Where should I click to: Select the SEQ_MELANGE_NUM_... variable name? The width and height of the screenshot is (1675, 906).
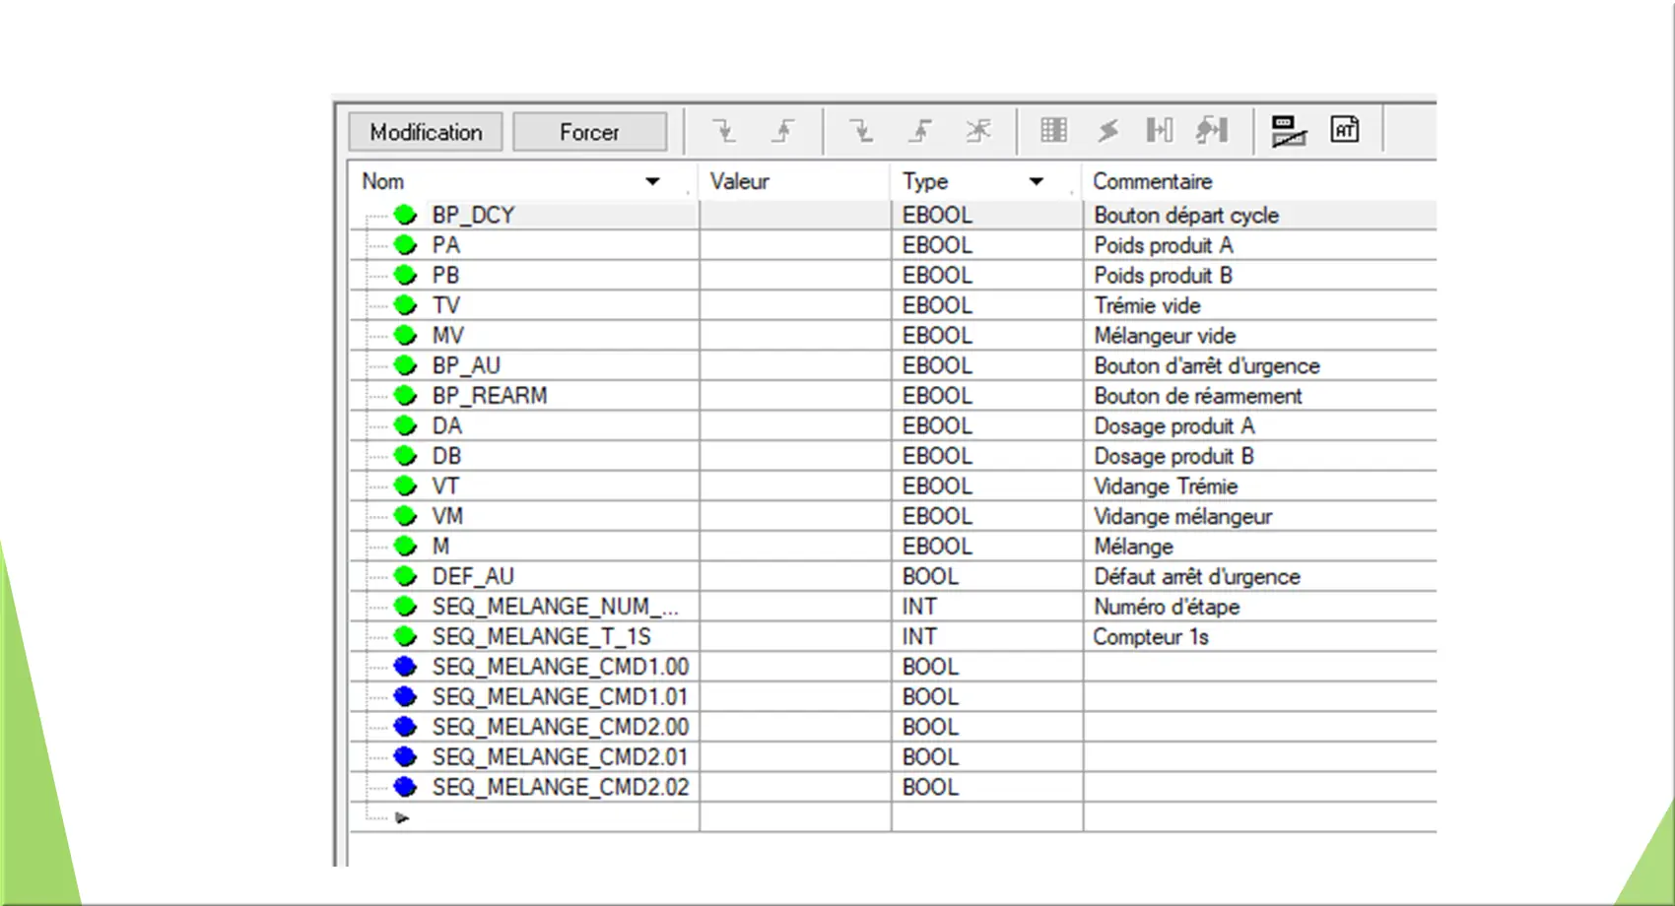coord(555,607)
